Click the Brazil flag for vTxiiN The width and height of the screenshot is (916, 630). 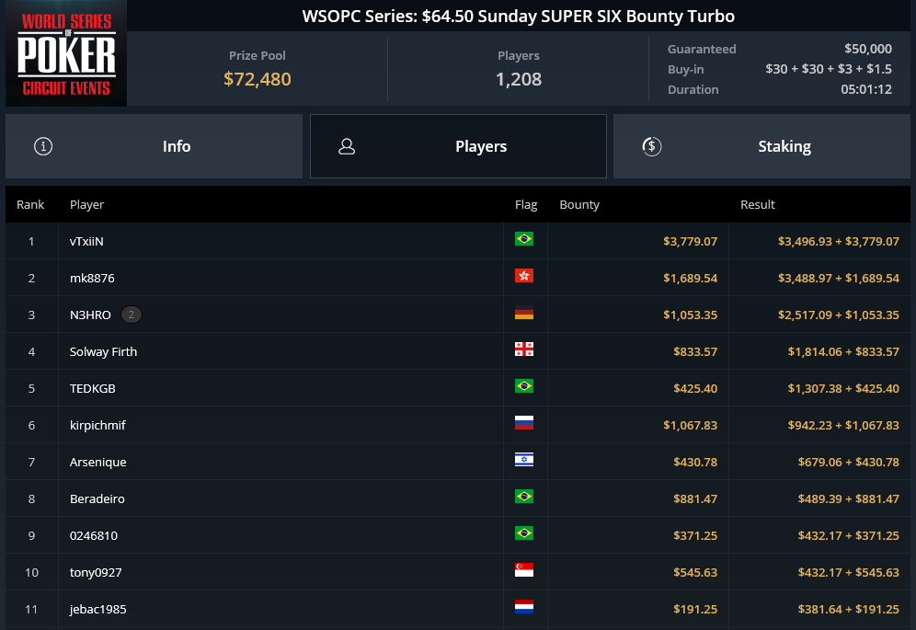[524, 238]
